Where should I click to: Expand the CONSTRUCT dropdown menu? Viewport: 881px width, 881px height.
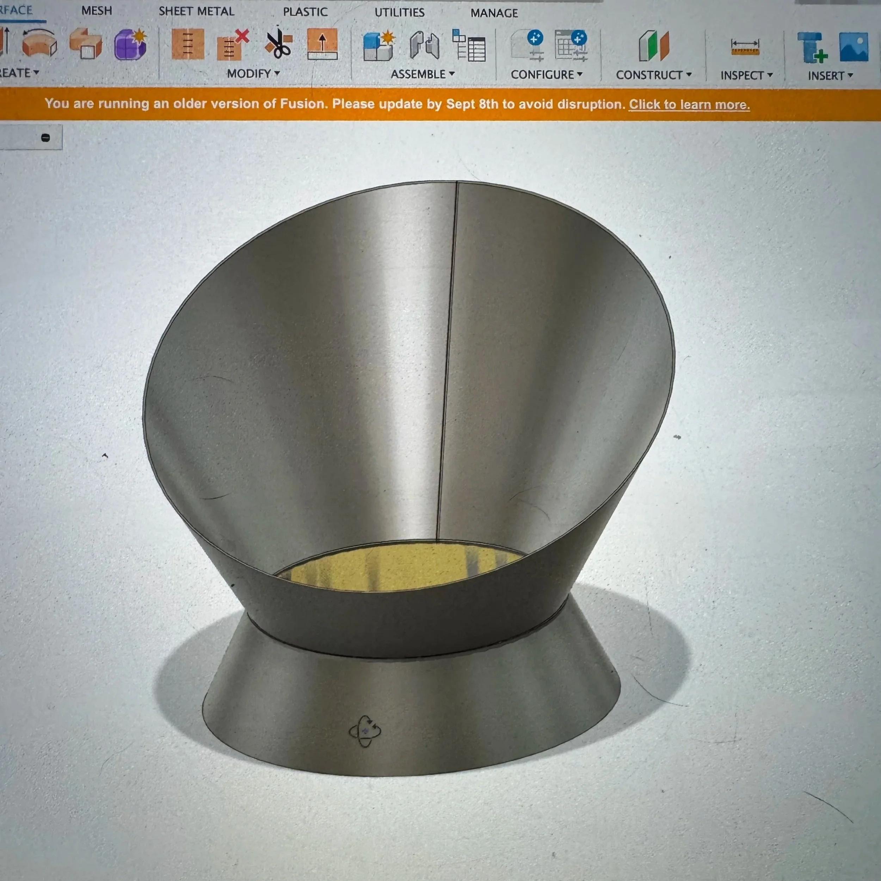click(x=653, y=75)
